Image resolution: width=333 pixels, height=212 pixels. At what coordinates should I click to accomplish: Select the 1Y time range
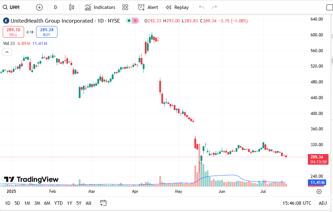[x=69, y=203]
